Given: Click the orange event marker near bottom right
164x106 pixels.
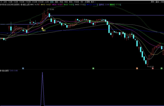Looking at the screenshot, I should [137, 68].
